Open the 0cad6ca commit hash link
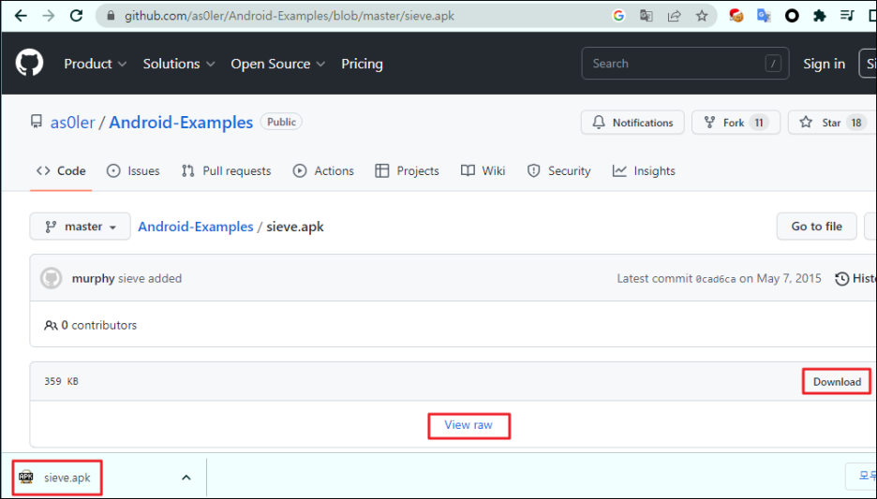The height and width of the screenshot is (499, 877). tap(716, 279)
